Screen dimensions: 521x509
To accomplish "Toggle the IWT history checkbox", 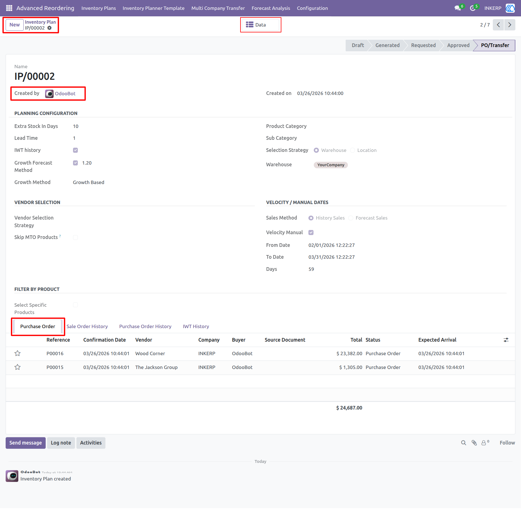I will click(75, 150).
